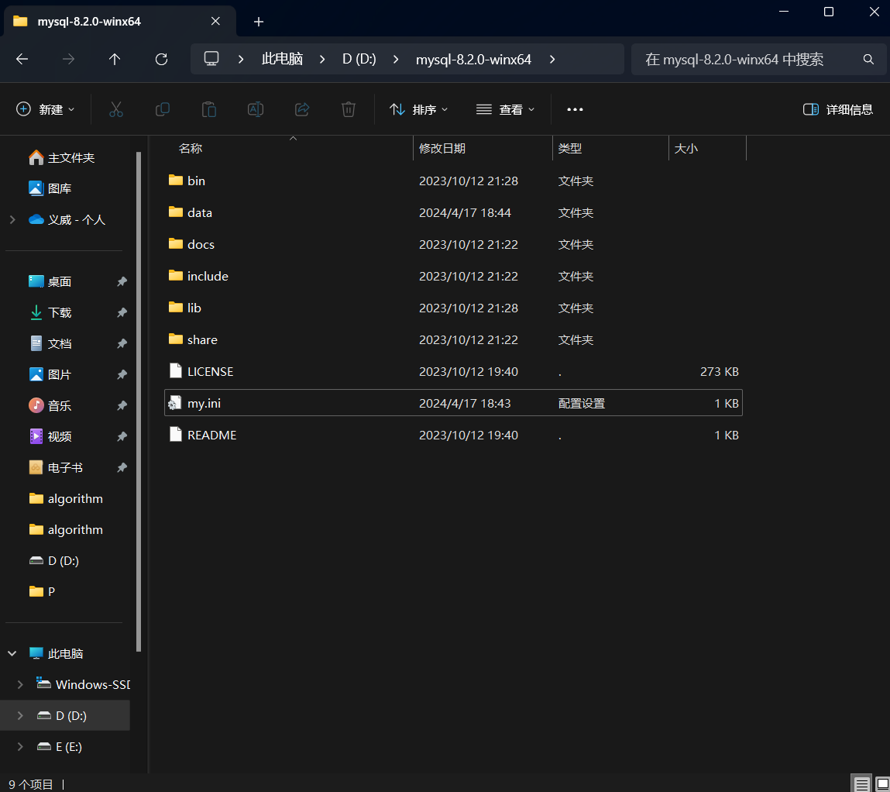
Task: Open 下载 in quick access
Action: pos(50,312)
